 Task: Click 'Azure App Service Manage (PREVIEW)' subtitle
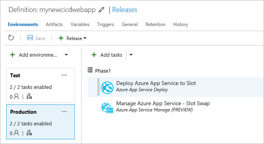coord(154,110)
